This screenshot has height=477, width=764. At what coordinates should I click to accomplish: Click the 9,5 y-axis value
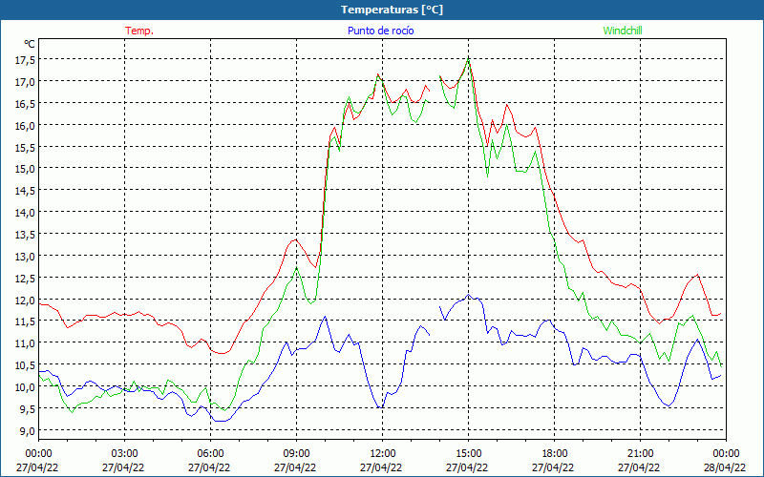pos(28,409)
